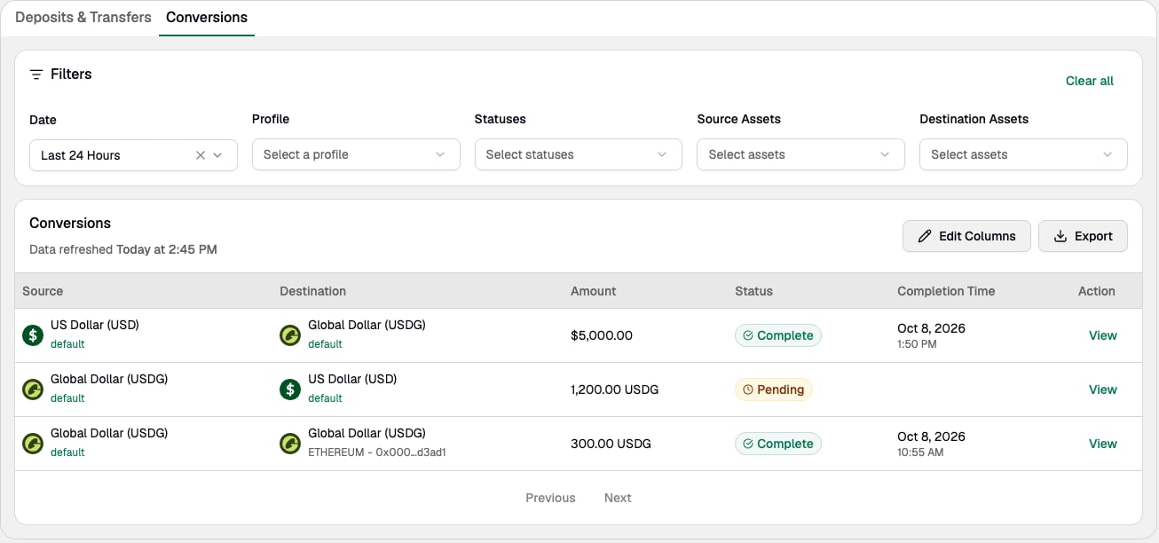Click the Complete status badge in the $5,000.00 row

pos(778,335)
